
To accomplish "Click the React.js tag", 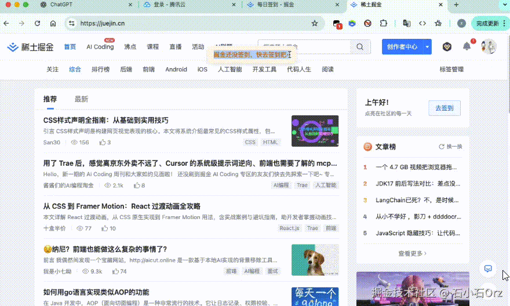I will (289, 228).
